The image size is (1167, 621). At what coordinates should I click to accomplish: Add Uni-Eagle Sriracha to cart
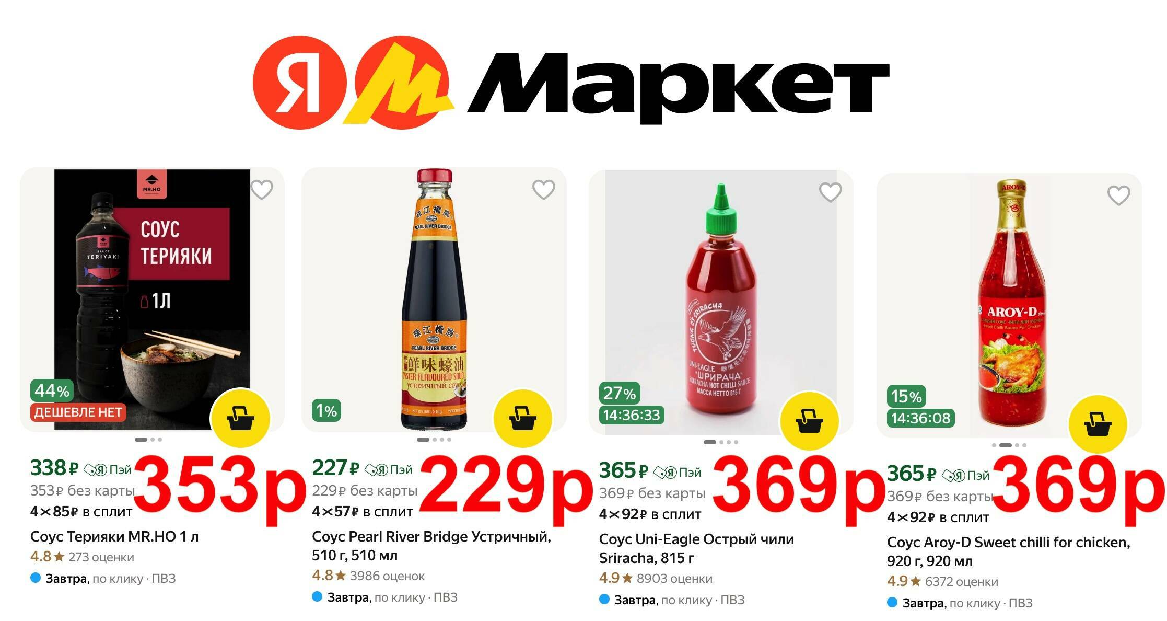809,421
